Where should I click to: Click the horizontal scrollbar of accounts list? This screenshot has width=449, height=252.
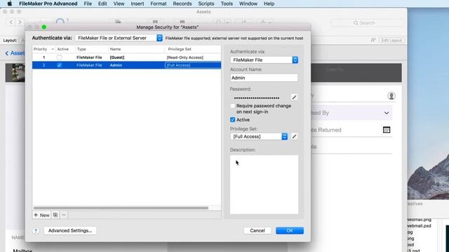click(x=121, y=208)
